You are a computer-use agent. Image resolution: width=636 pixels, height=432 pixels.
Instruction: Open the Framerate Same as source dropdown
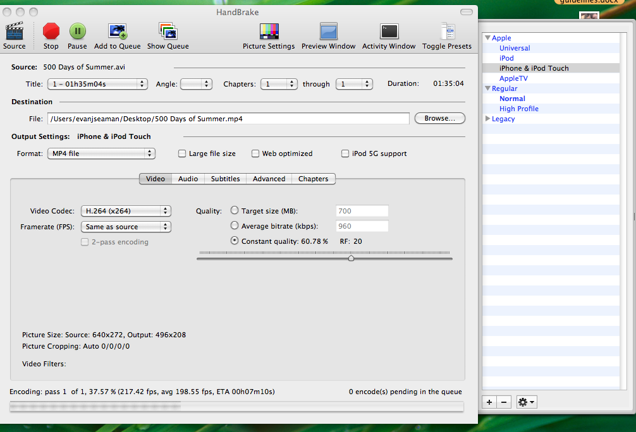coord(126,227)
